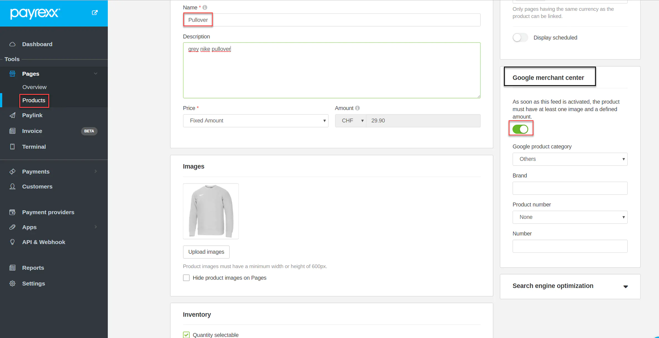Click the external link icon beside payrexx logo
Screen dimensions: 659x338
pos(95,13)
